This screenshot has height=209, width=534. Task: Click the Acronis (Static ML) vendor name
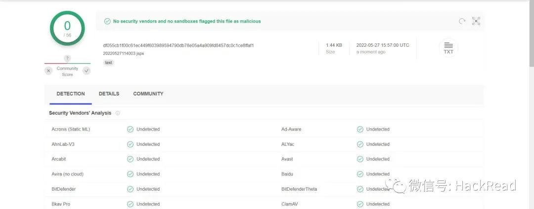click(71, 129)
